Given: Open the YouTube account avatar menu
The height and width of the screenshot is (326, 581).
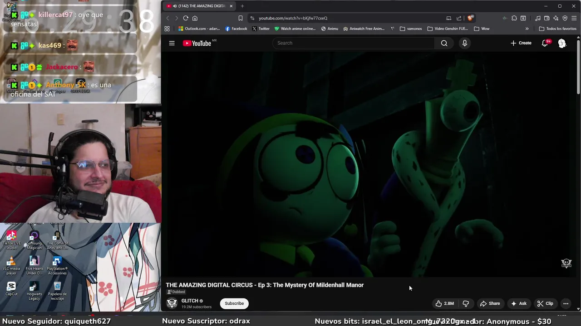Looking at the screenshot, I should [x=562, y=43].
